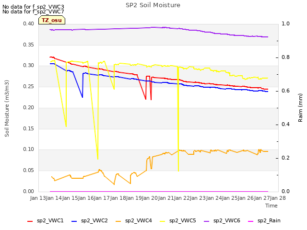Click the 0.00 left axis tick label
Viewport: 307px width, 230px height.
pos(29,191)
